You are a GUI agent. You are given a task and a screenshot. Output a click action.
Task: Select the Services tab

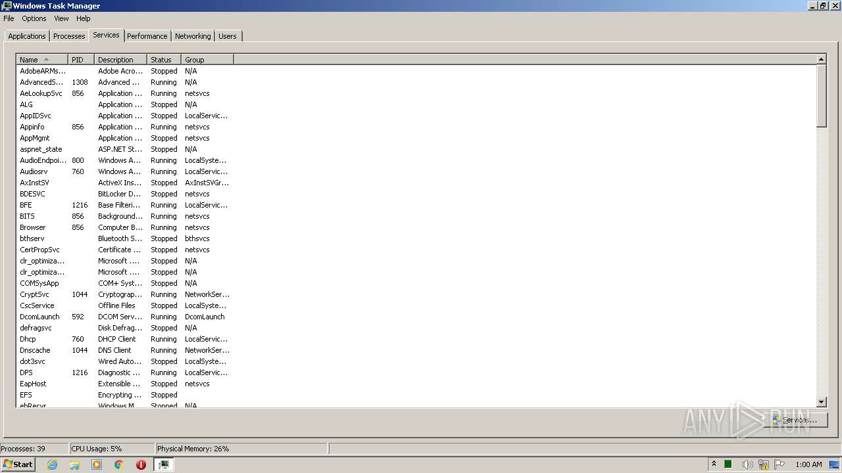click(106, 35)
